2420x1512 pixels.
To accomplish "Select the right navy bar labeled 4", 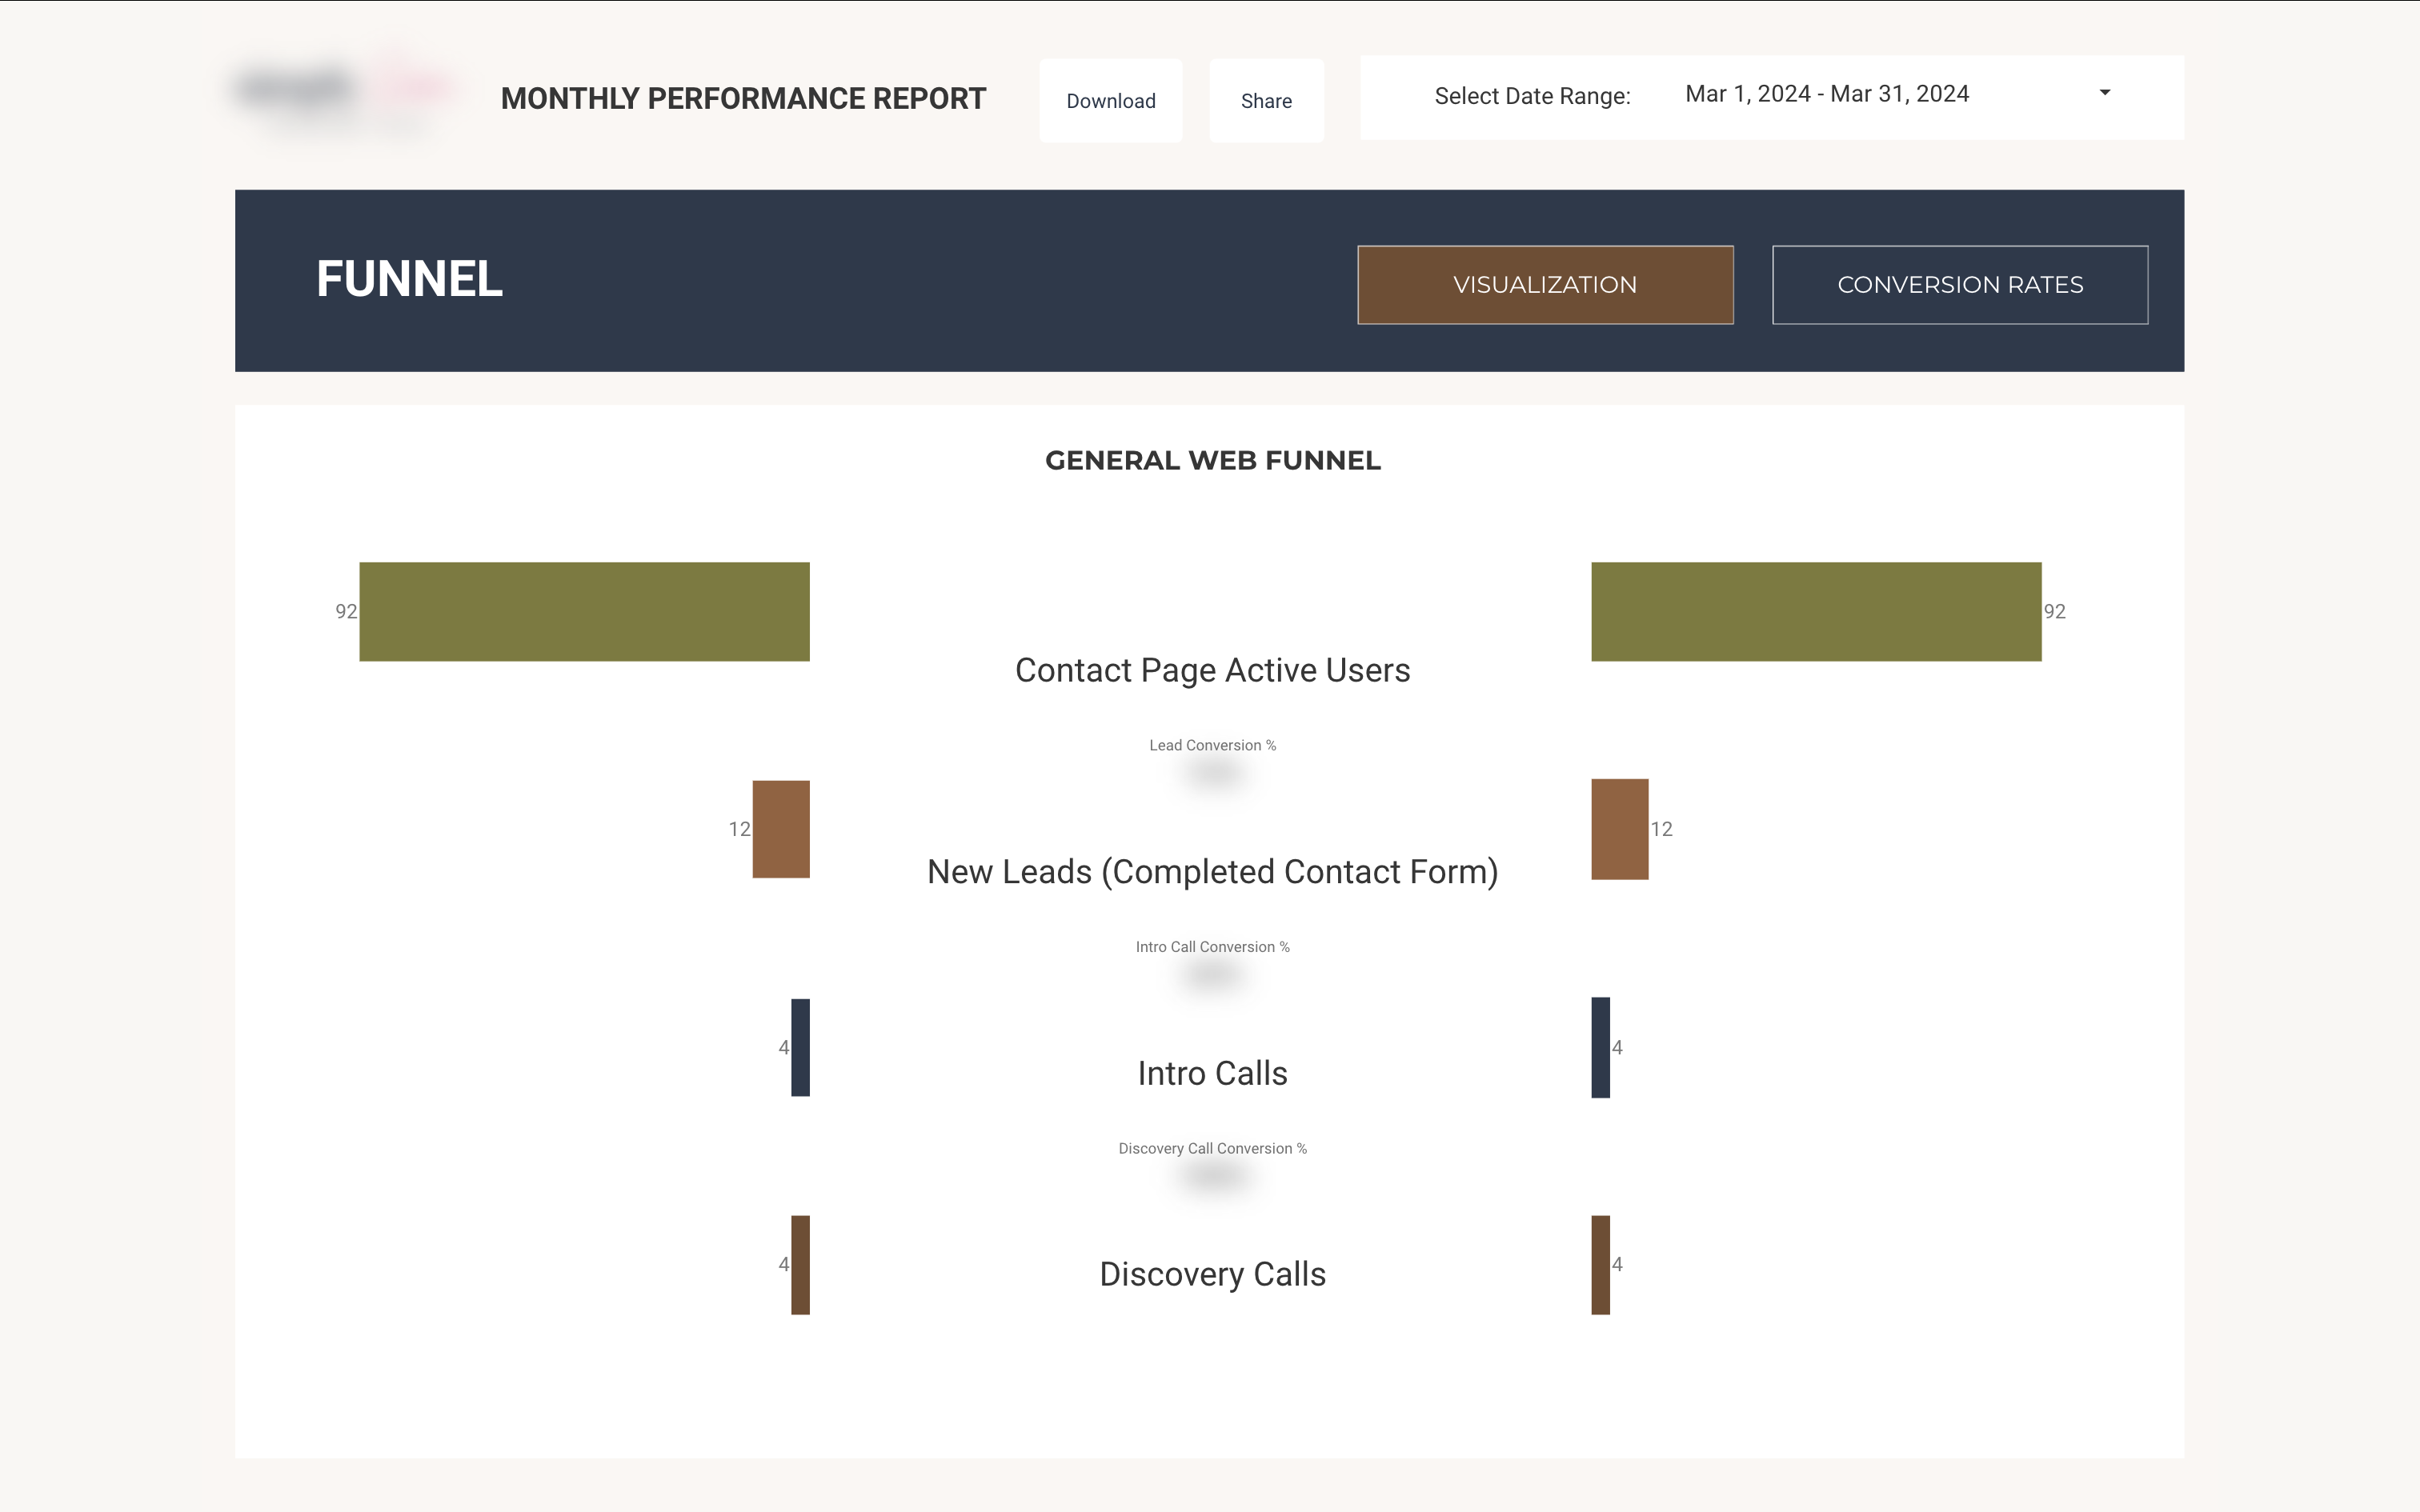I will tap(1600, 1047).
